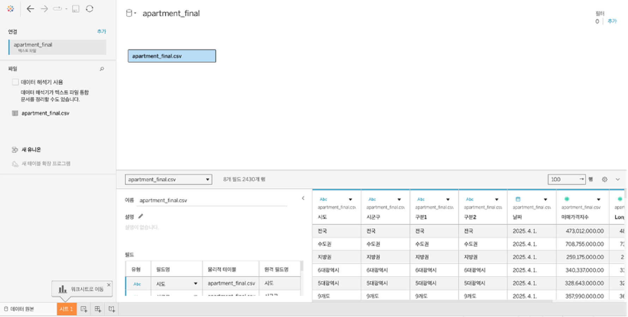Refresh the data source with refresh icon
628x317 pixels.
90,9
